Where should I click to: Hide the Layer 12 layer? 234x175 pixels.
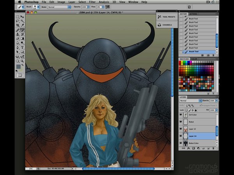point(181,129)
